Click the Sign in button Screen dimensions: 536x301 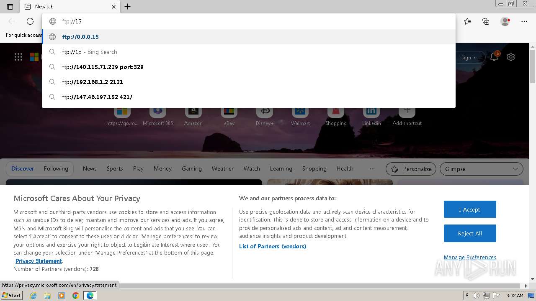(469, 58)
